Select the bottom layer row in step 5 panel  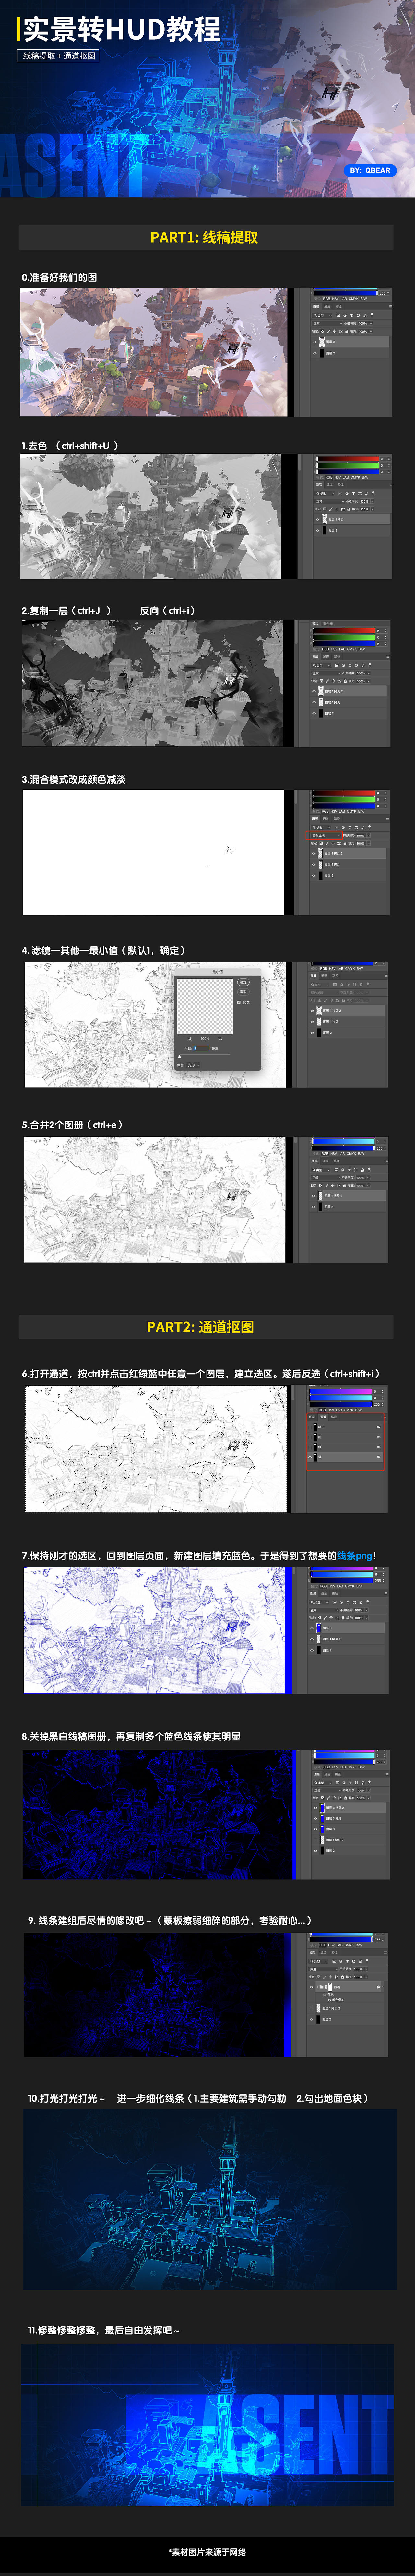[348, 1207]
